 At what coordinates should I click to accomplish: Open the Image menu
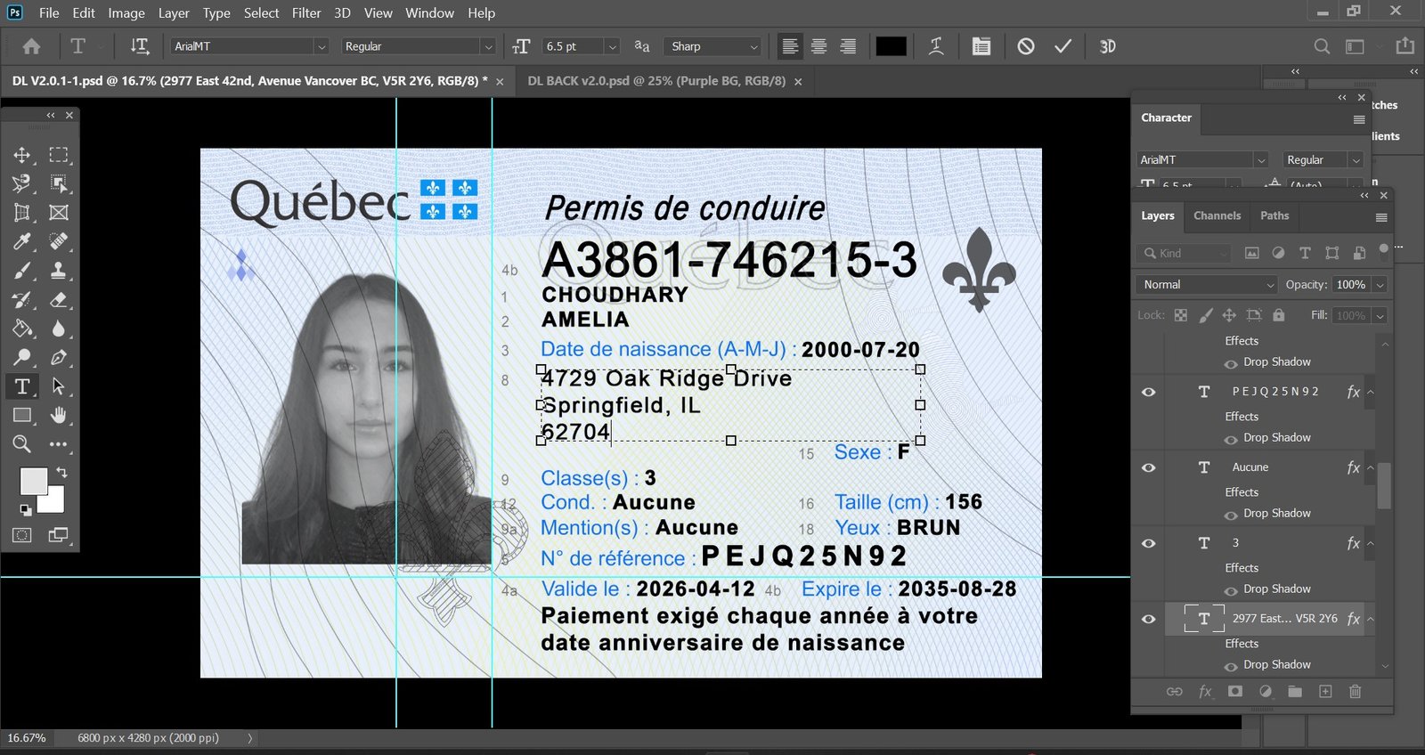pyautogui.click(x=126, y=12)
